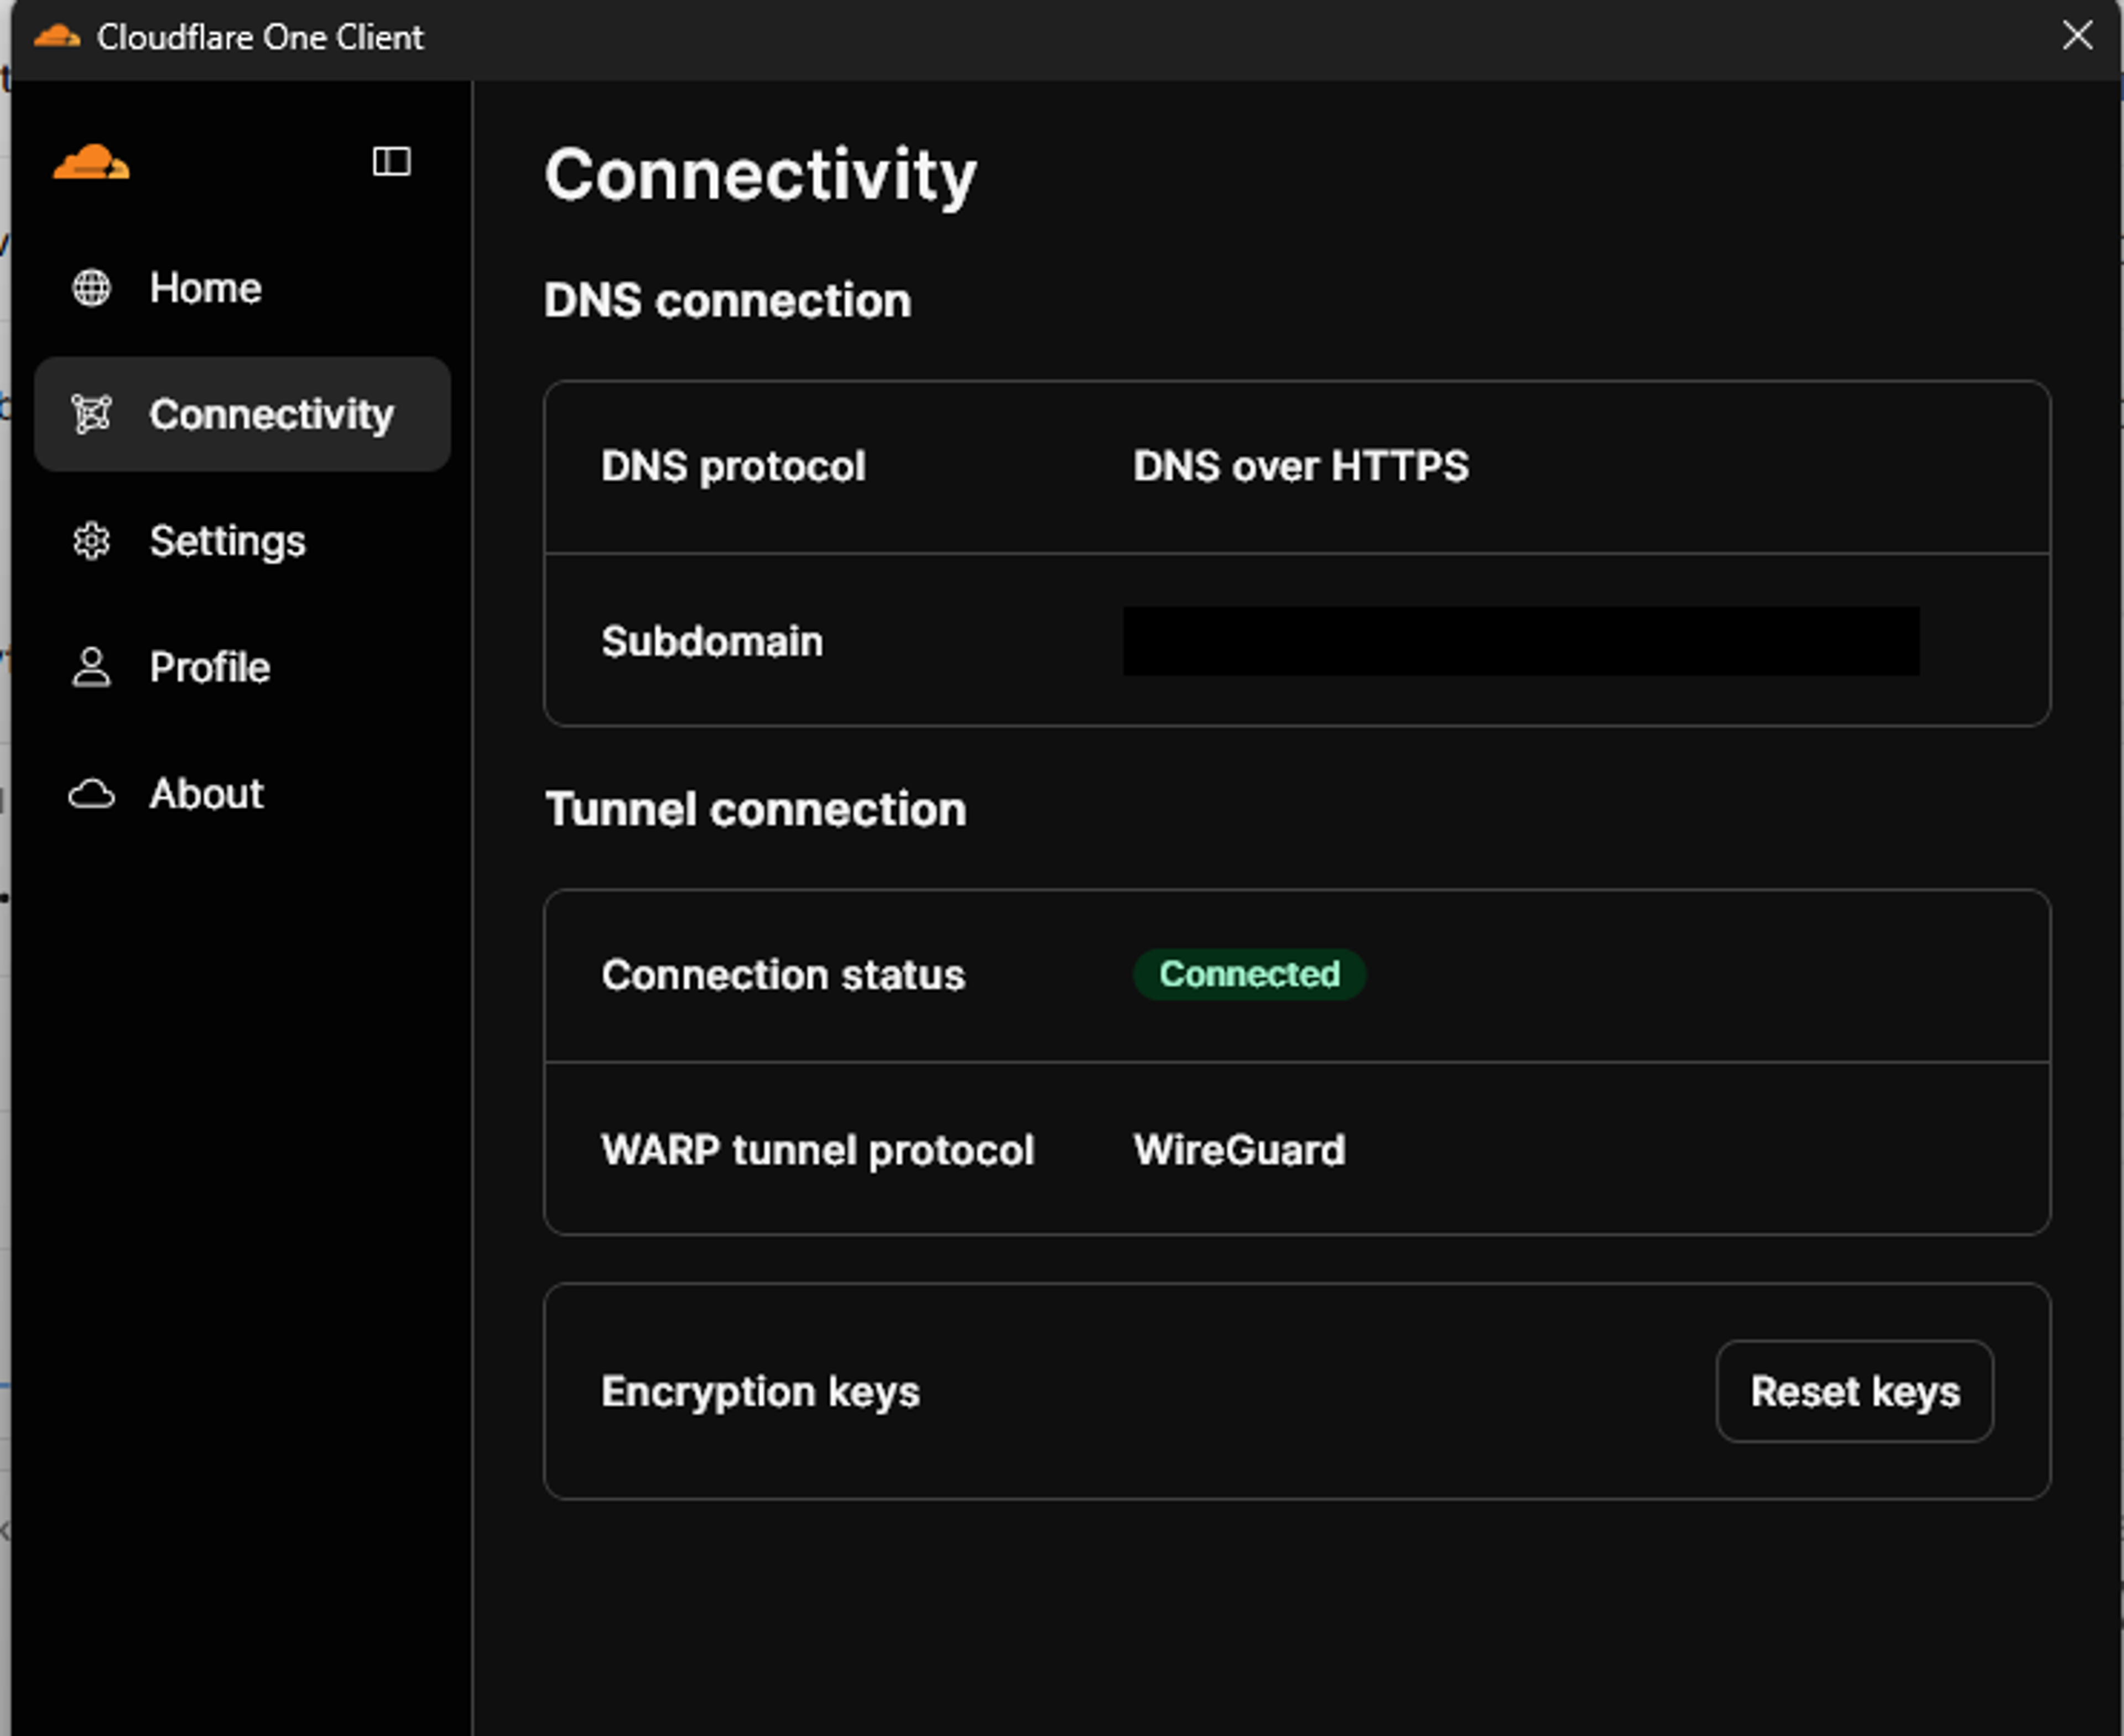Image resolution: width=2124 pixels, height=1736 pixels.
Task: Click the Home globe icon
Action: [x=91, y=288]
